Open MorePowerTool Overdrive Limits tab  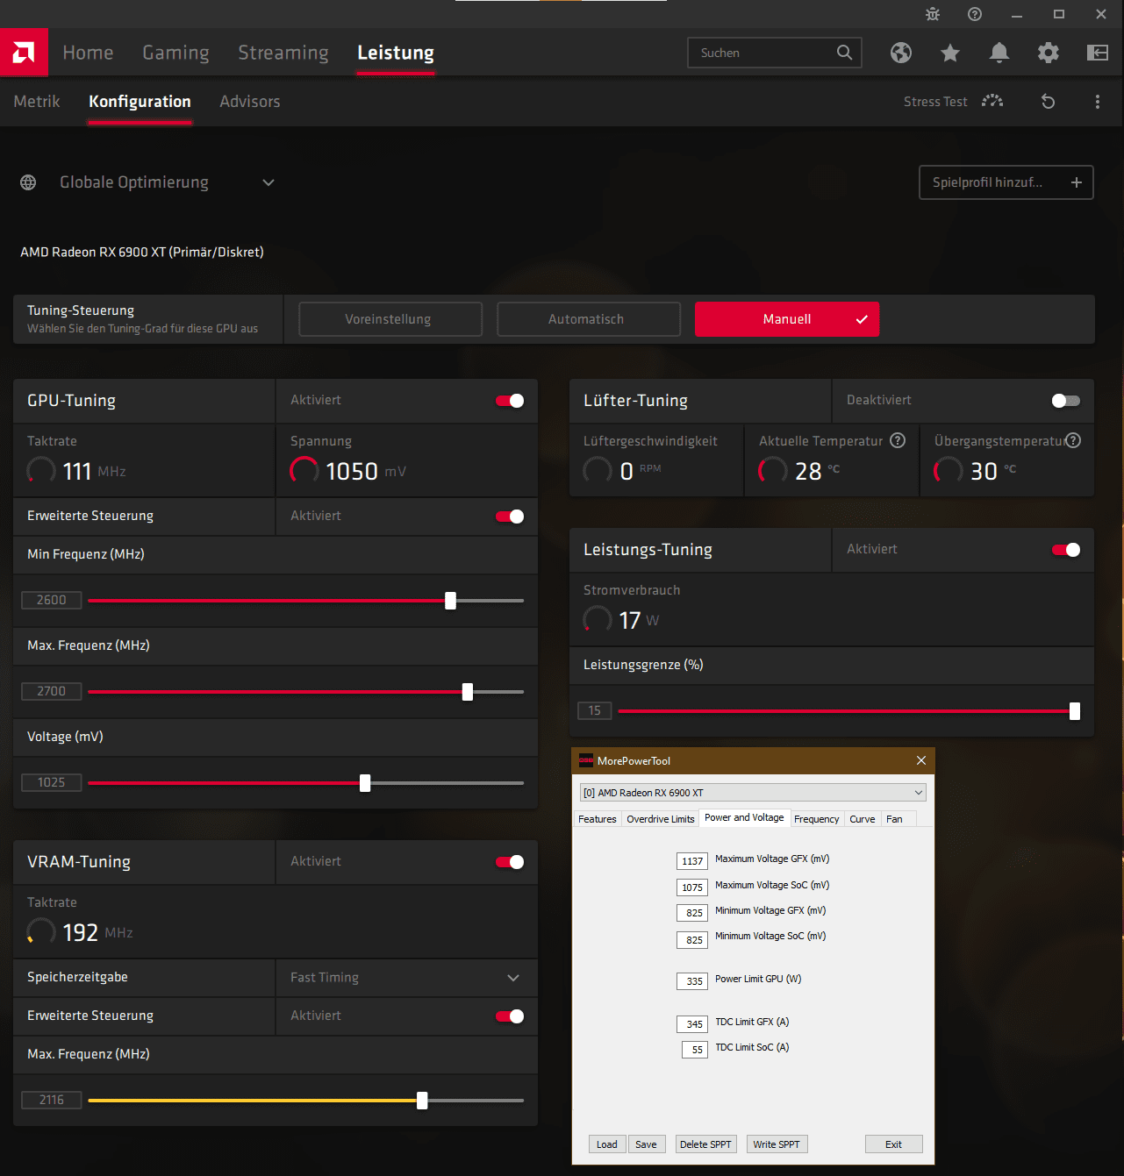point(661,819)
